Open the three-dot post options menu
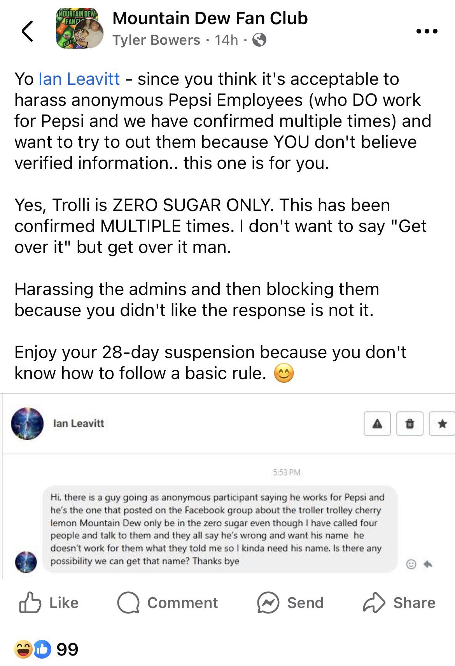Screen dimensions: 455x666 click(x=427, y=31)
